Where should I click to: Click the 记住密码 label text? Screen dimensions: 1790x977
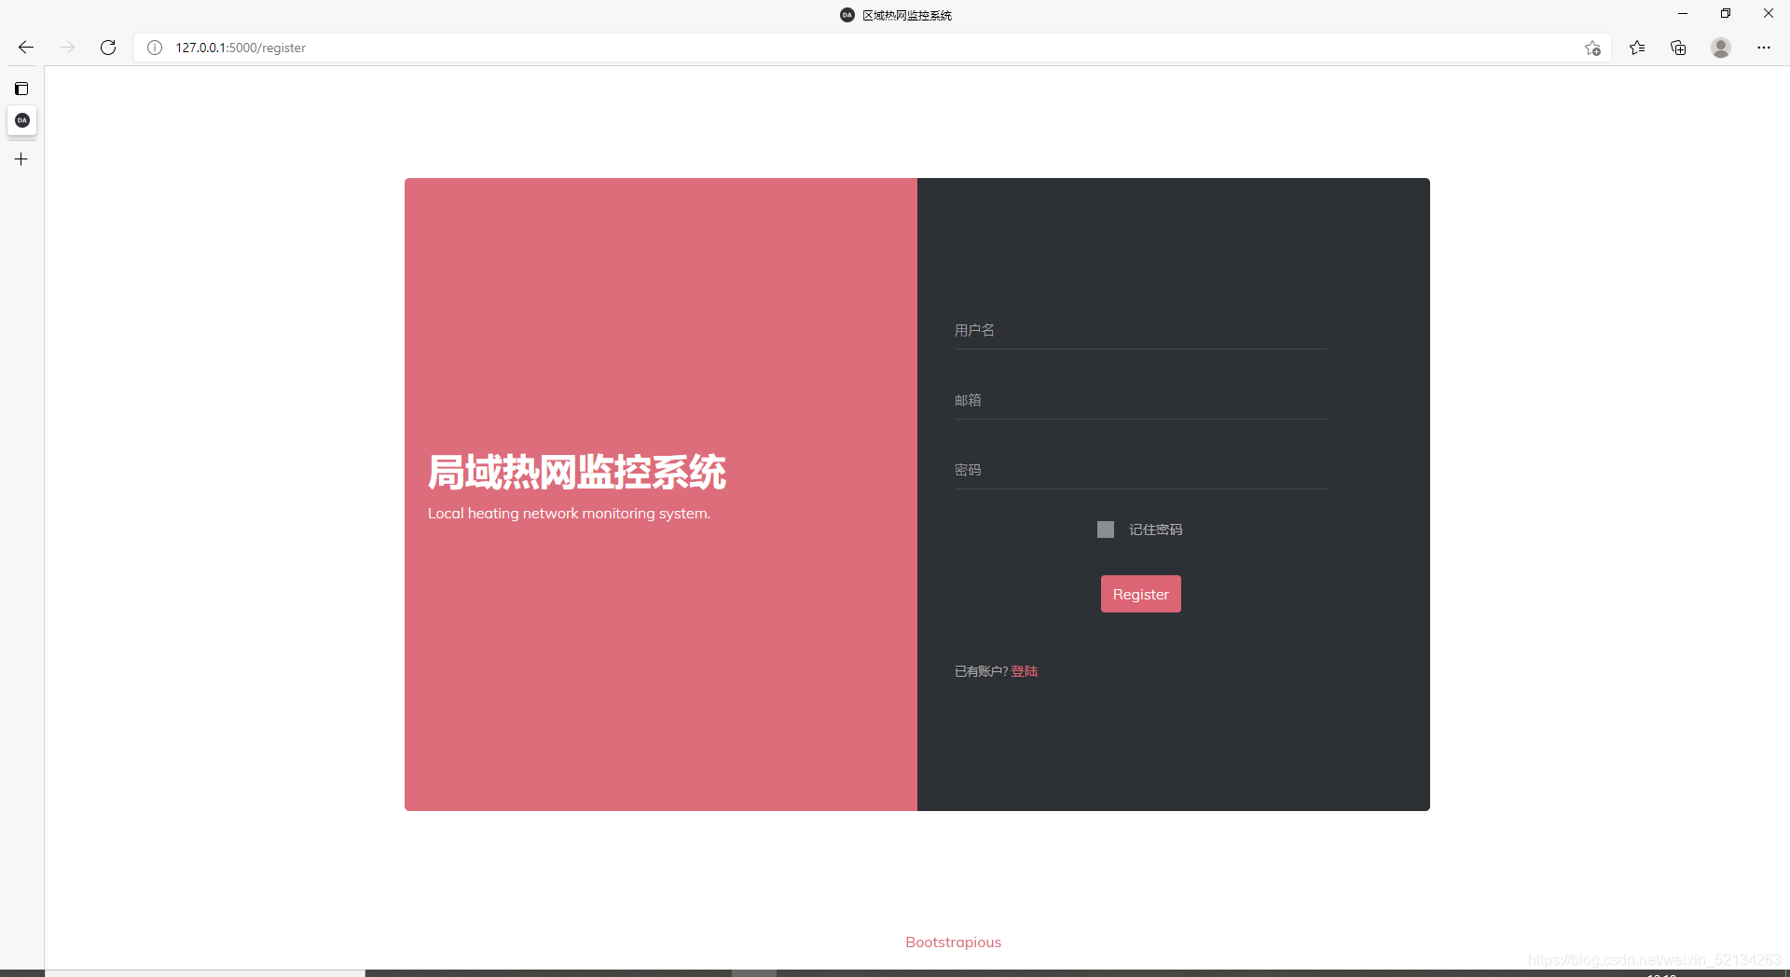(x=1156, y=530)
